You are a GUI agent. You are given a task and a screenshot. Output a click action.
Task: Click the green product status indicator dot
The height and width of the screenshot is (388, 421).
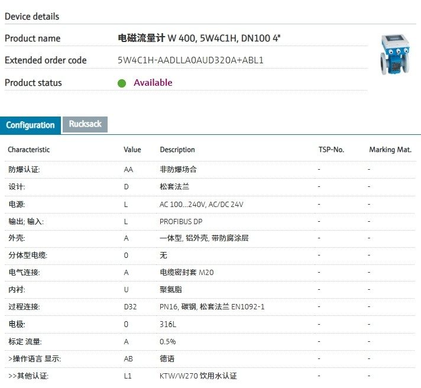click(122, 83)
